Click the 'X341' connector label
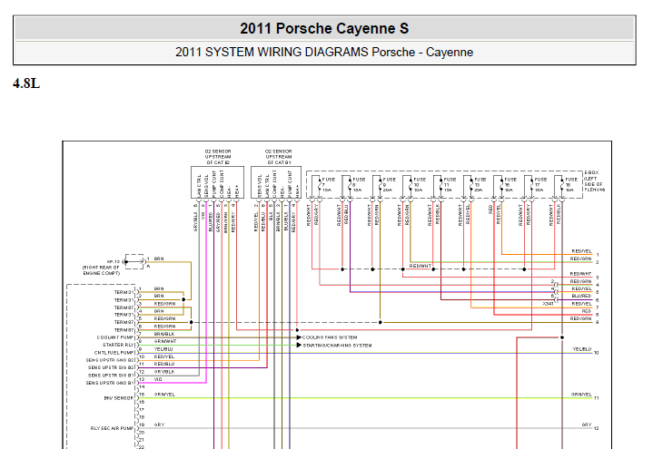653x449 pixels. [x=548, y=304]
